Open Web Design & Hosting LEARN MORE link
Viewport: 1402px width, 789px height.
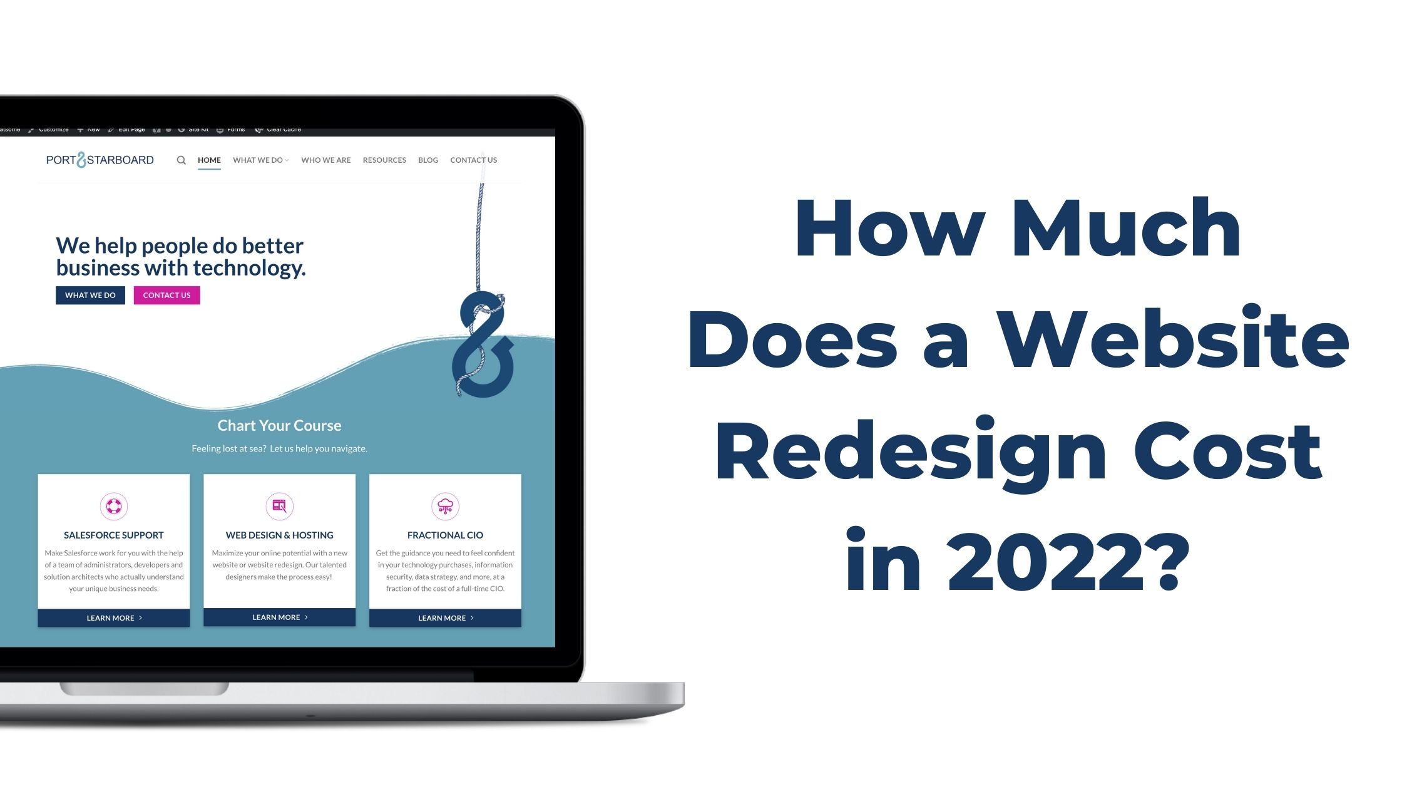point(279,617)
